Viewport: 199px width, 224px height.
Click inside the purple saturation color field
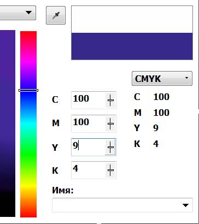pos(8,123)
